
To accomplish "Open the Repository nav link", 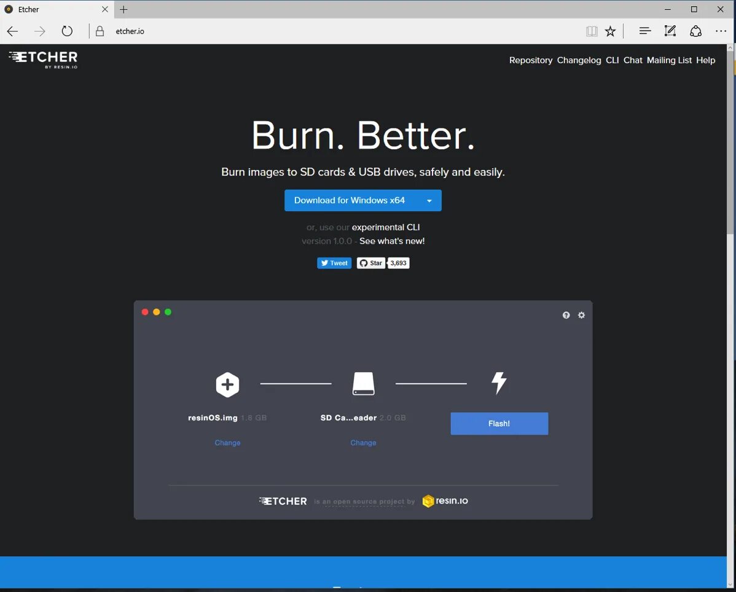I will (x=530, y=60).
